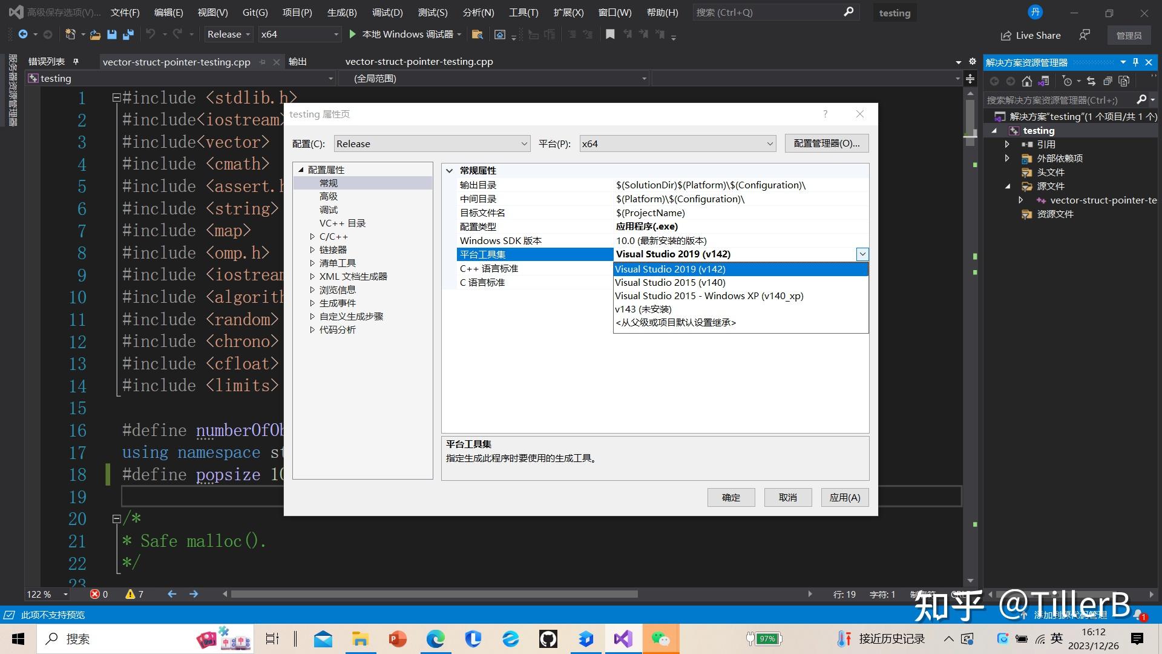This screenshot has height=654, width=1162.
Task: Open the 配置(C) Release combo box in dialog
Action: [x=432, y=144]
